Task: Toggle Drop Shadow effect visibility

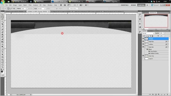Action: click(x=149, y=51)
